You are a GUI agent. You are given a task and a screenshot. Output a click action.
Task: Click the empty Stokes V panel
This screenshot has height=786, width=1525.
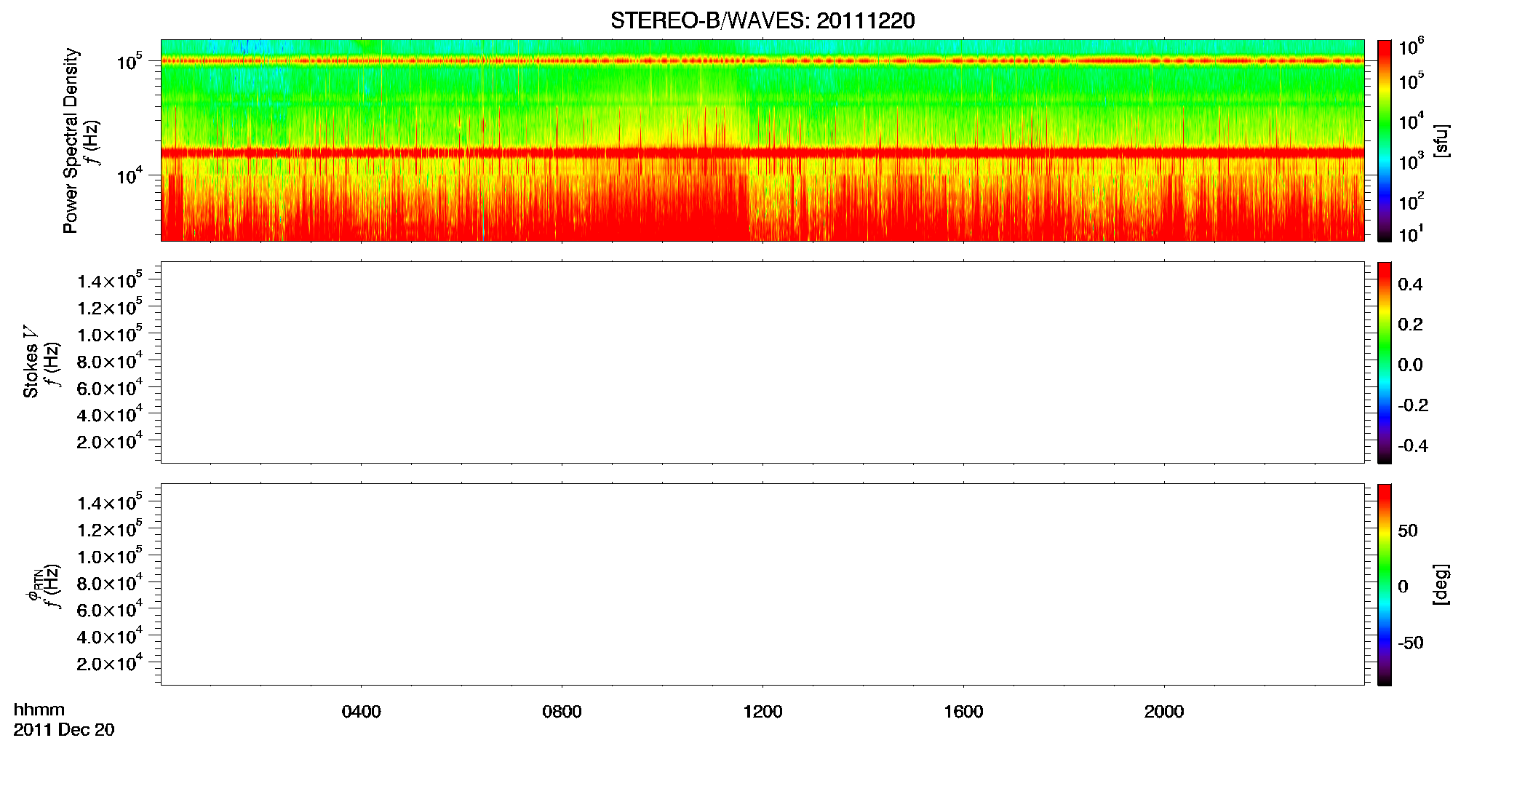(x=762, y=362)
